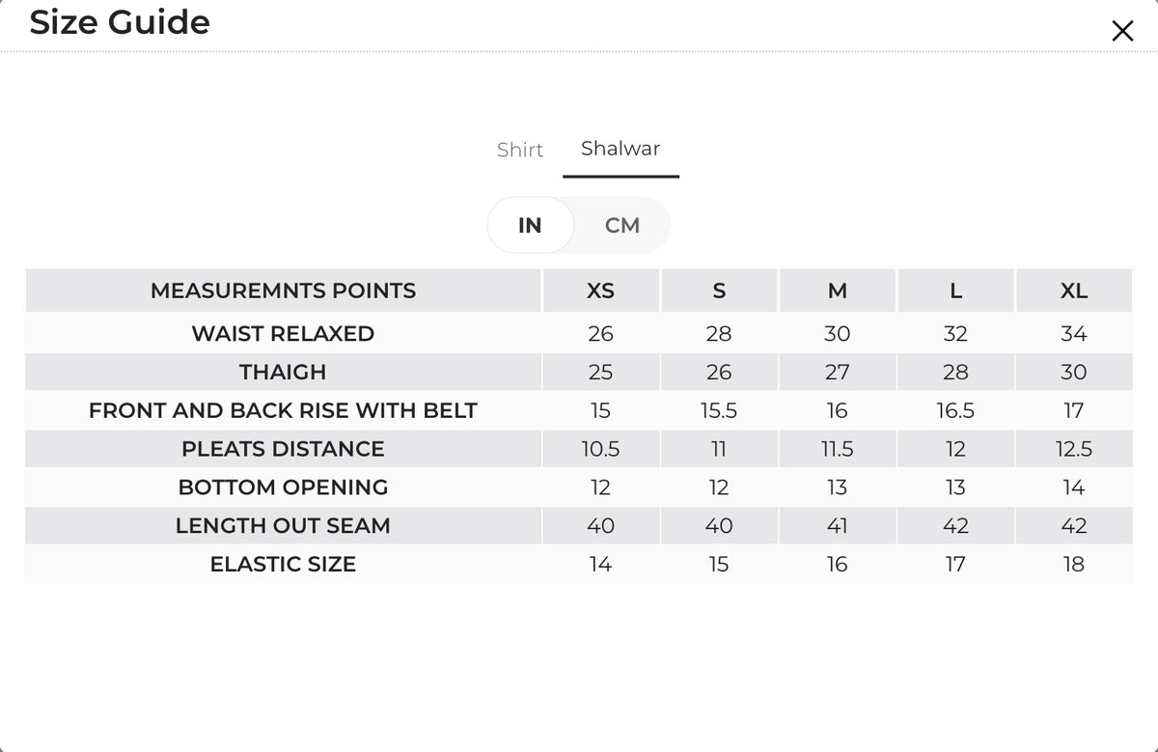Click the XL size column header

(1074, 291)
